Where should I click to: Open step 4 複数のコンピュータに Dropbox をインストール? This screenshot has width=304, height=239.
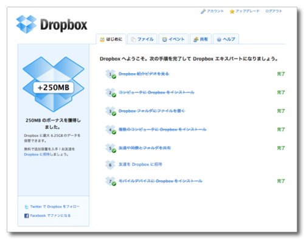(x=162, y=130)
